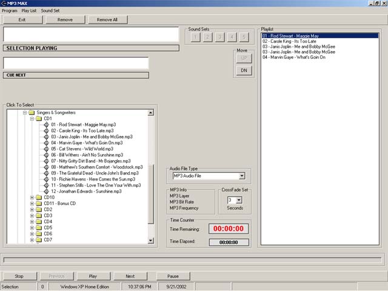
Task: Click the track icon for Bill Withers - Ain't No Sunshine.mp3
Action: (x=47, y=155)
